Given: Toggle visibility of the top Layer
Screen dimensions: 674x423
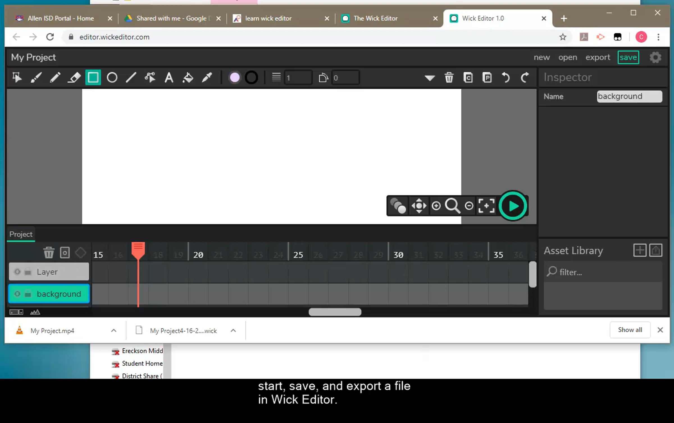Looking at the screenshot, I should coord(17,272).
